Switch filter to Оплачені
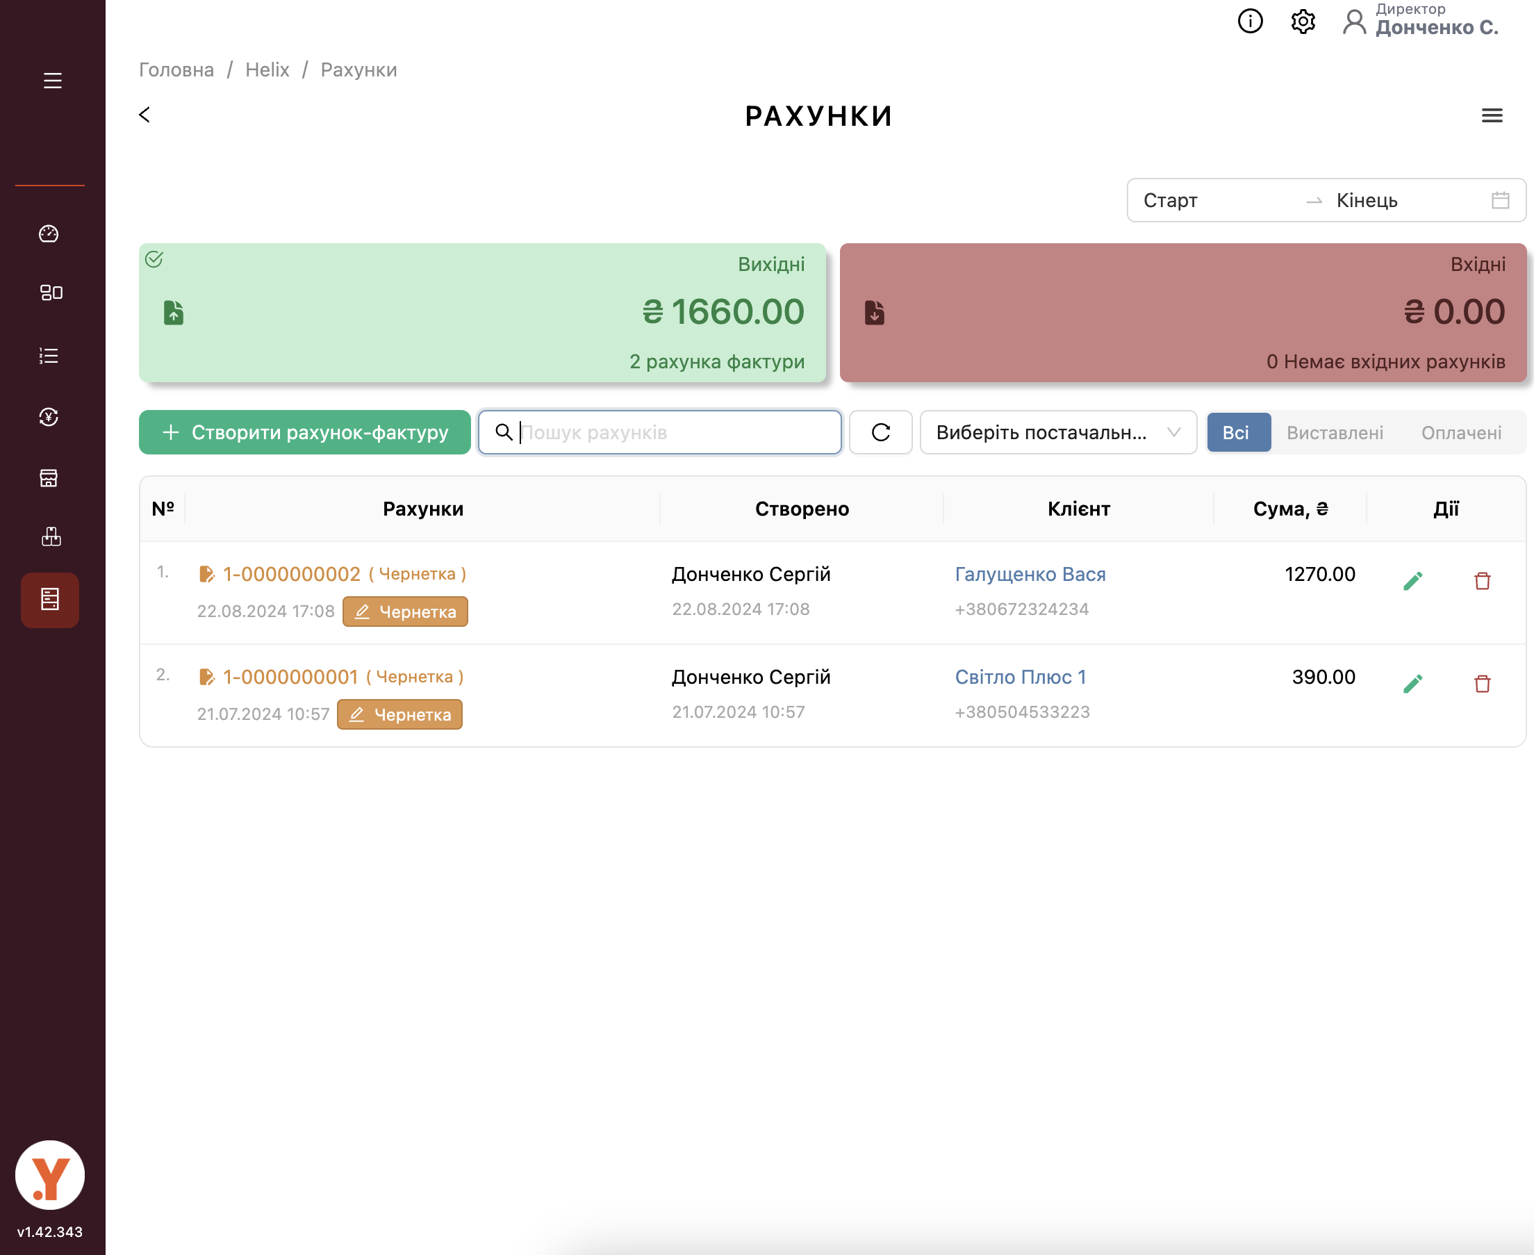1534x1255 pixels. (1460, 432)
